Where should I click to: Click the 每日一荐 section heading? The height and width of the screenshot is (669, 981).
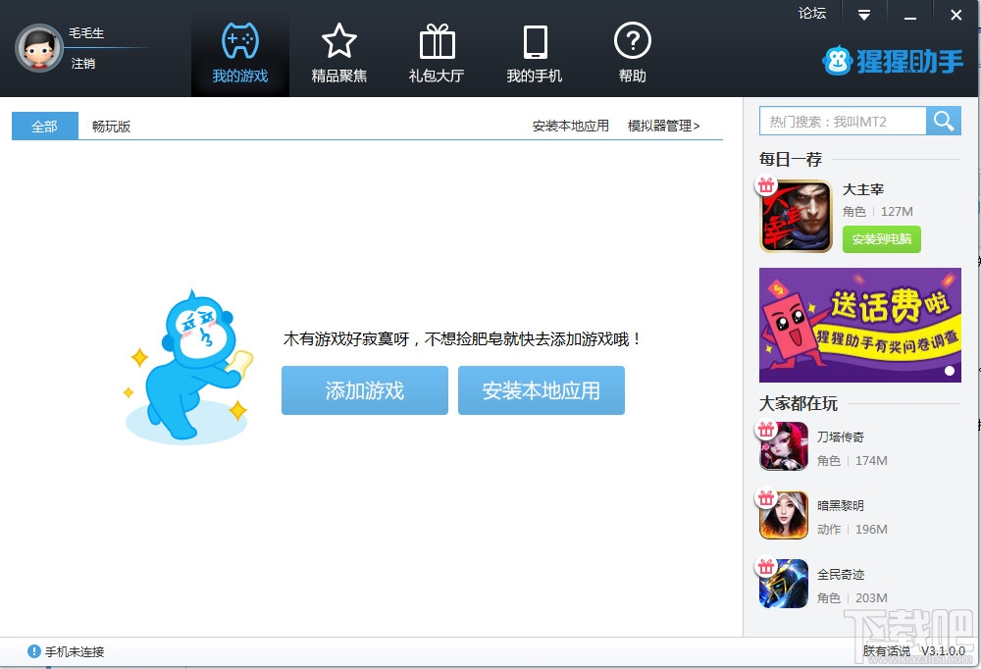[x=791, y=160]
